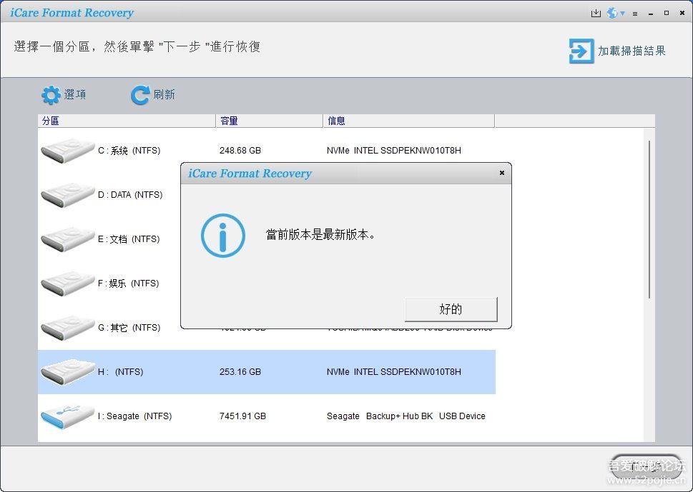Screen dimensions: 693x492
Task: Open the 選項 gear options
Action: click(x=51, y=95)
